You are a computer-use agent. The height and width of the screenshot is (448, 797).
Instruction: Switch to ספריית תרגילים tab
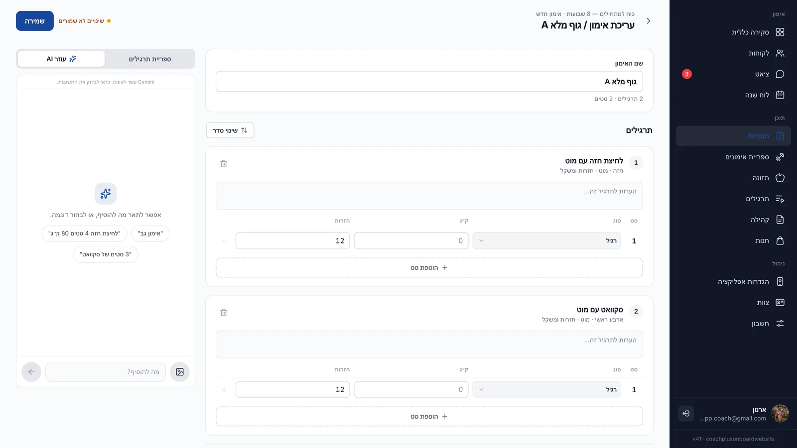(150, 59)
